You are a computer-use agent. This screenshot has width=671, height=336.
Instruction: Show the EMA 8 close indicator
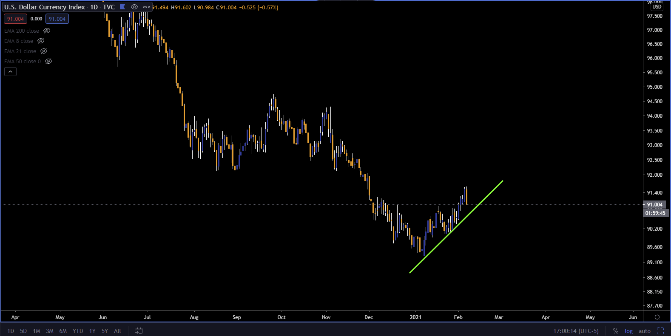(41, 41)
